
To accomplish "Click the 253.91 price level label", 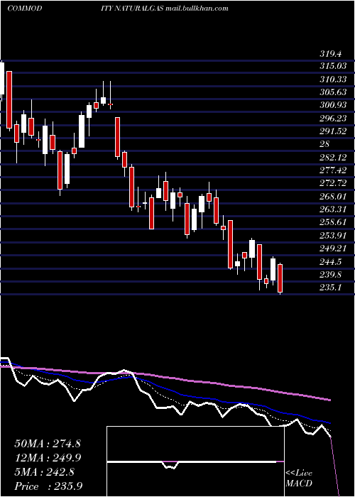I will [333, 235].
